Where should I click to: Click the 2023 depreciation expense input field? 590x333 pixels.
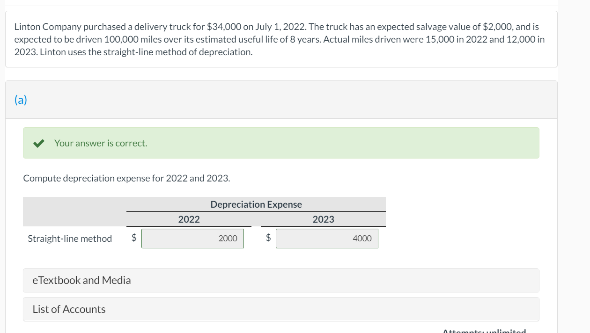327,238
